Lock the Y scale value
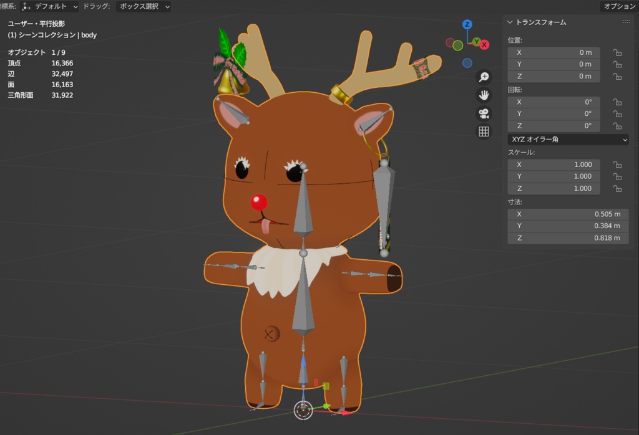 point(617,176)
